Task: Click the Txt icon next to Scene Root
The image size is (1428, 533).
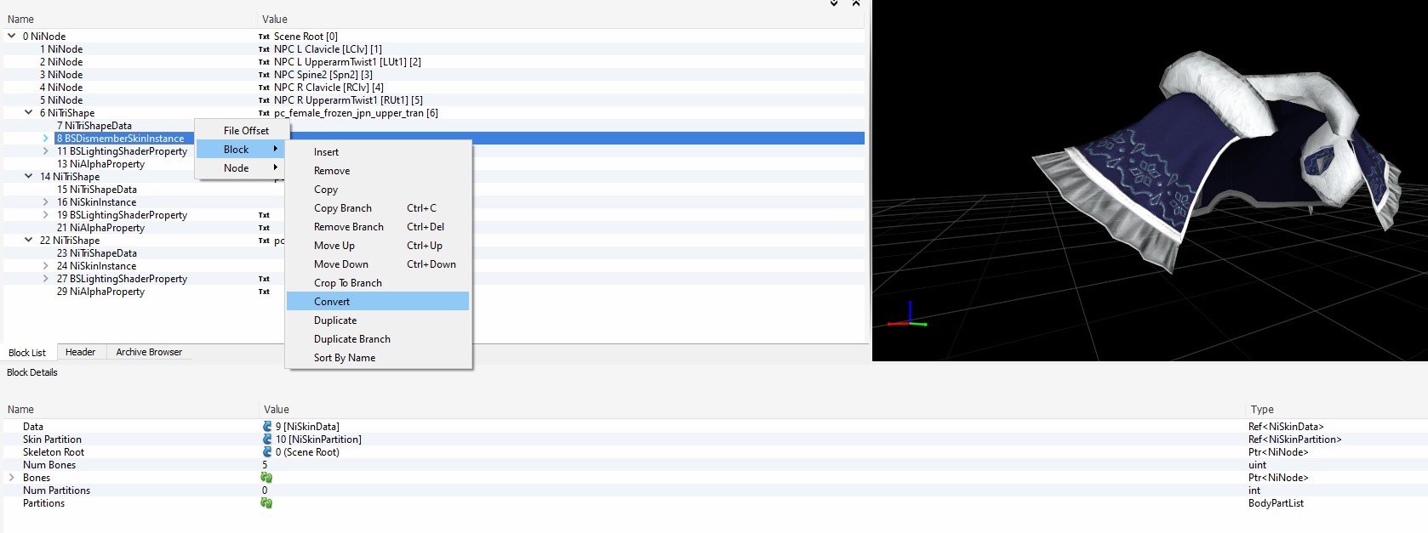Action: (x=264, y=37)
